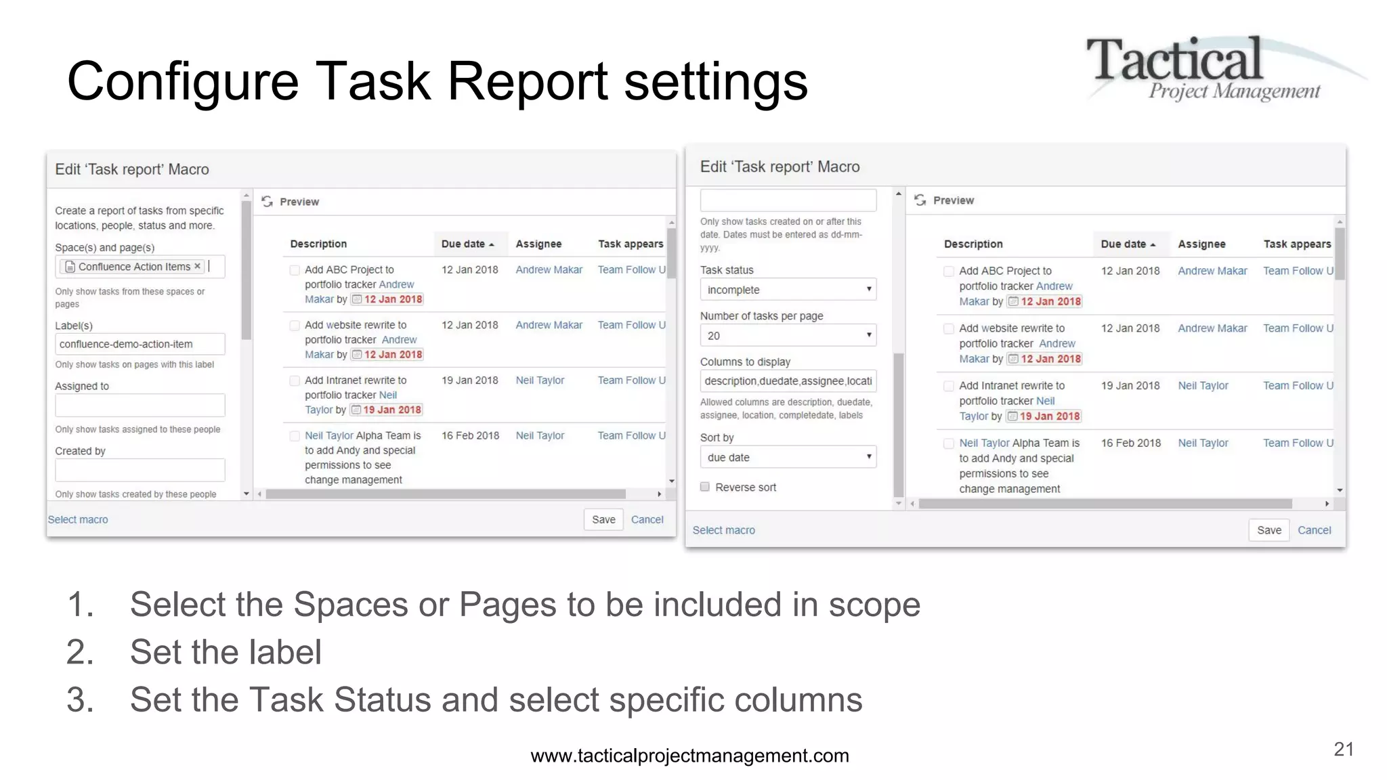Viewport: 1387px width, 780px height.
Task: Check the 'Add Intranet rewrite' task in left preview
Action: (295, 381)
